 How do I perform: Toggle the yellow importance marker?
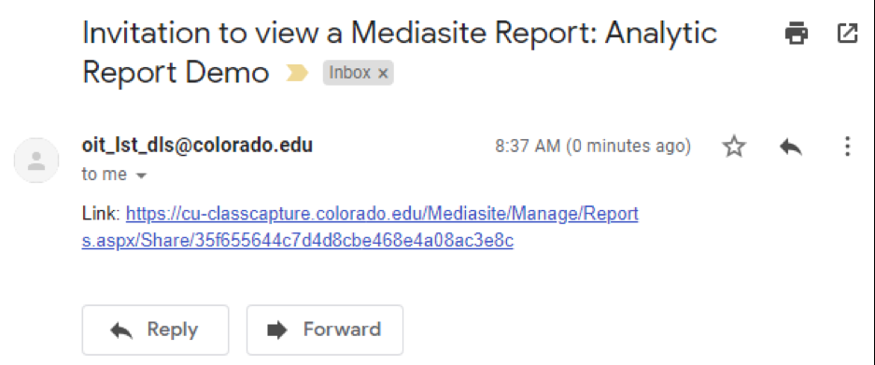click(297, 73)
